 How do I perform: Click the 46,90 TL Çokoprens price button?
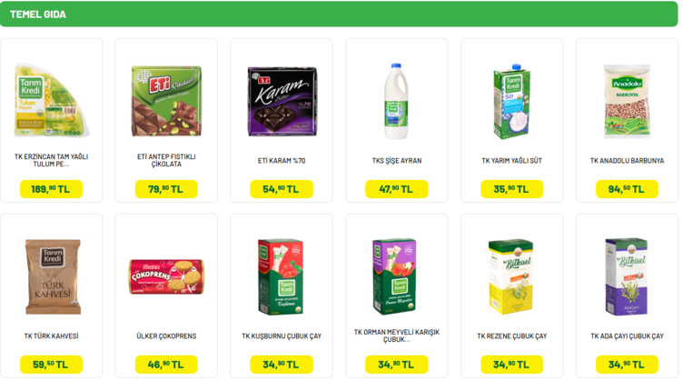pyautogui.click(x=166, y=365)
